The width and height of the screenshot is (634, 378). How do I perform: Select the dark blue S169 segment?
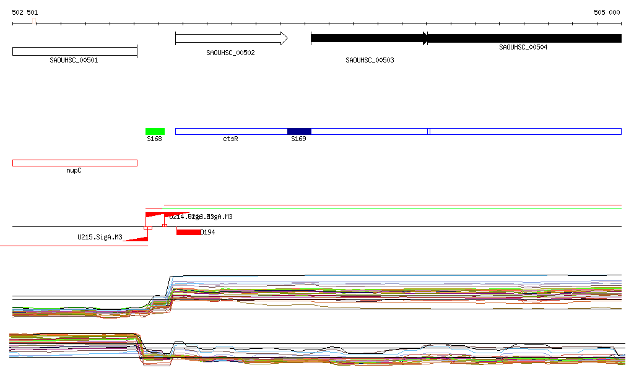299,131
